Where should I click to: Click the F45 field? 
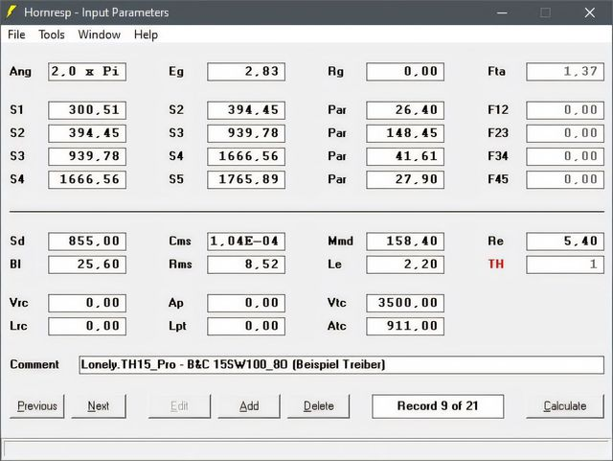pos(565,179)
